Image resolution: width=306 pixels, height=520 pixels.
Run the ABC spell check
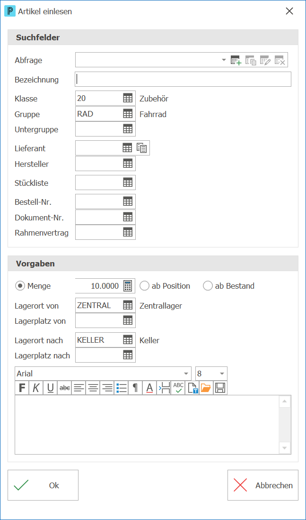(x=178, y=388)
